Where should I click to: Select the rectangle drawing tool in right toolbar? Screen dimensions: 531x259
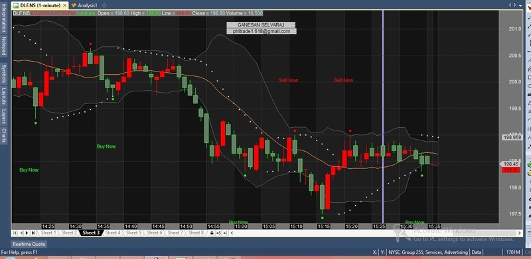coord(529,78)
